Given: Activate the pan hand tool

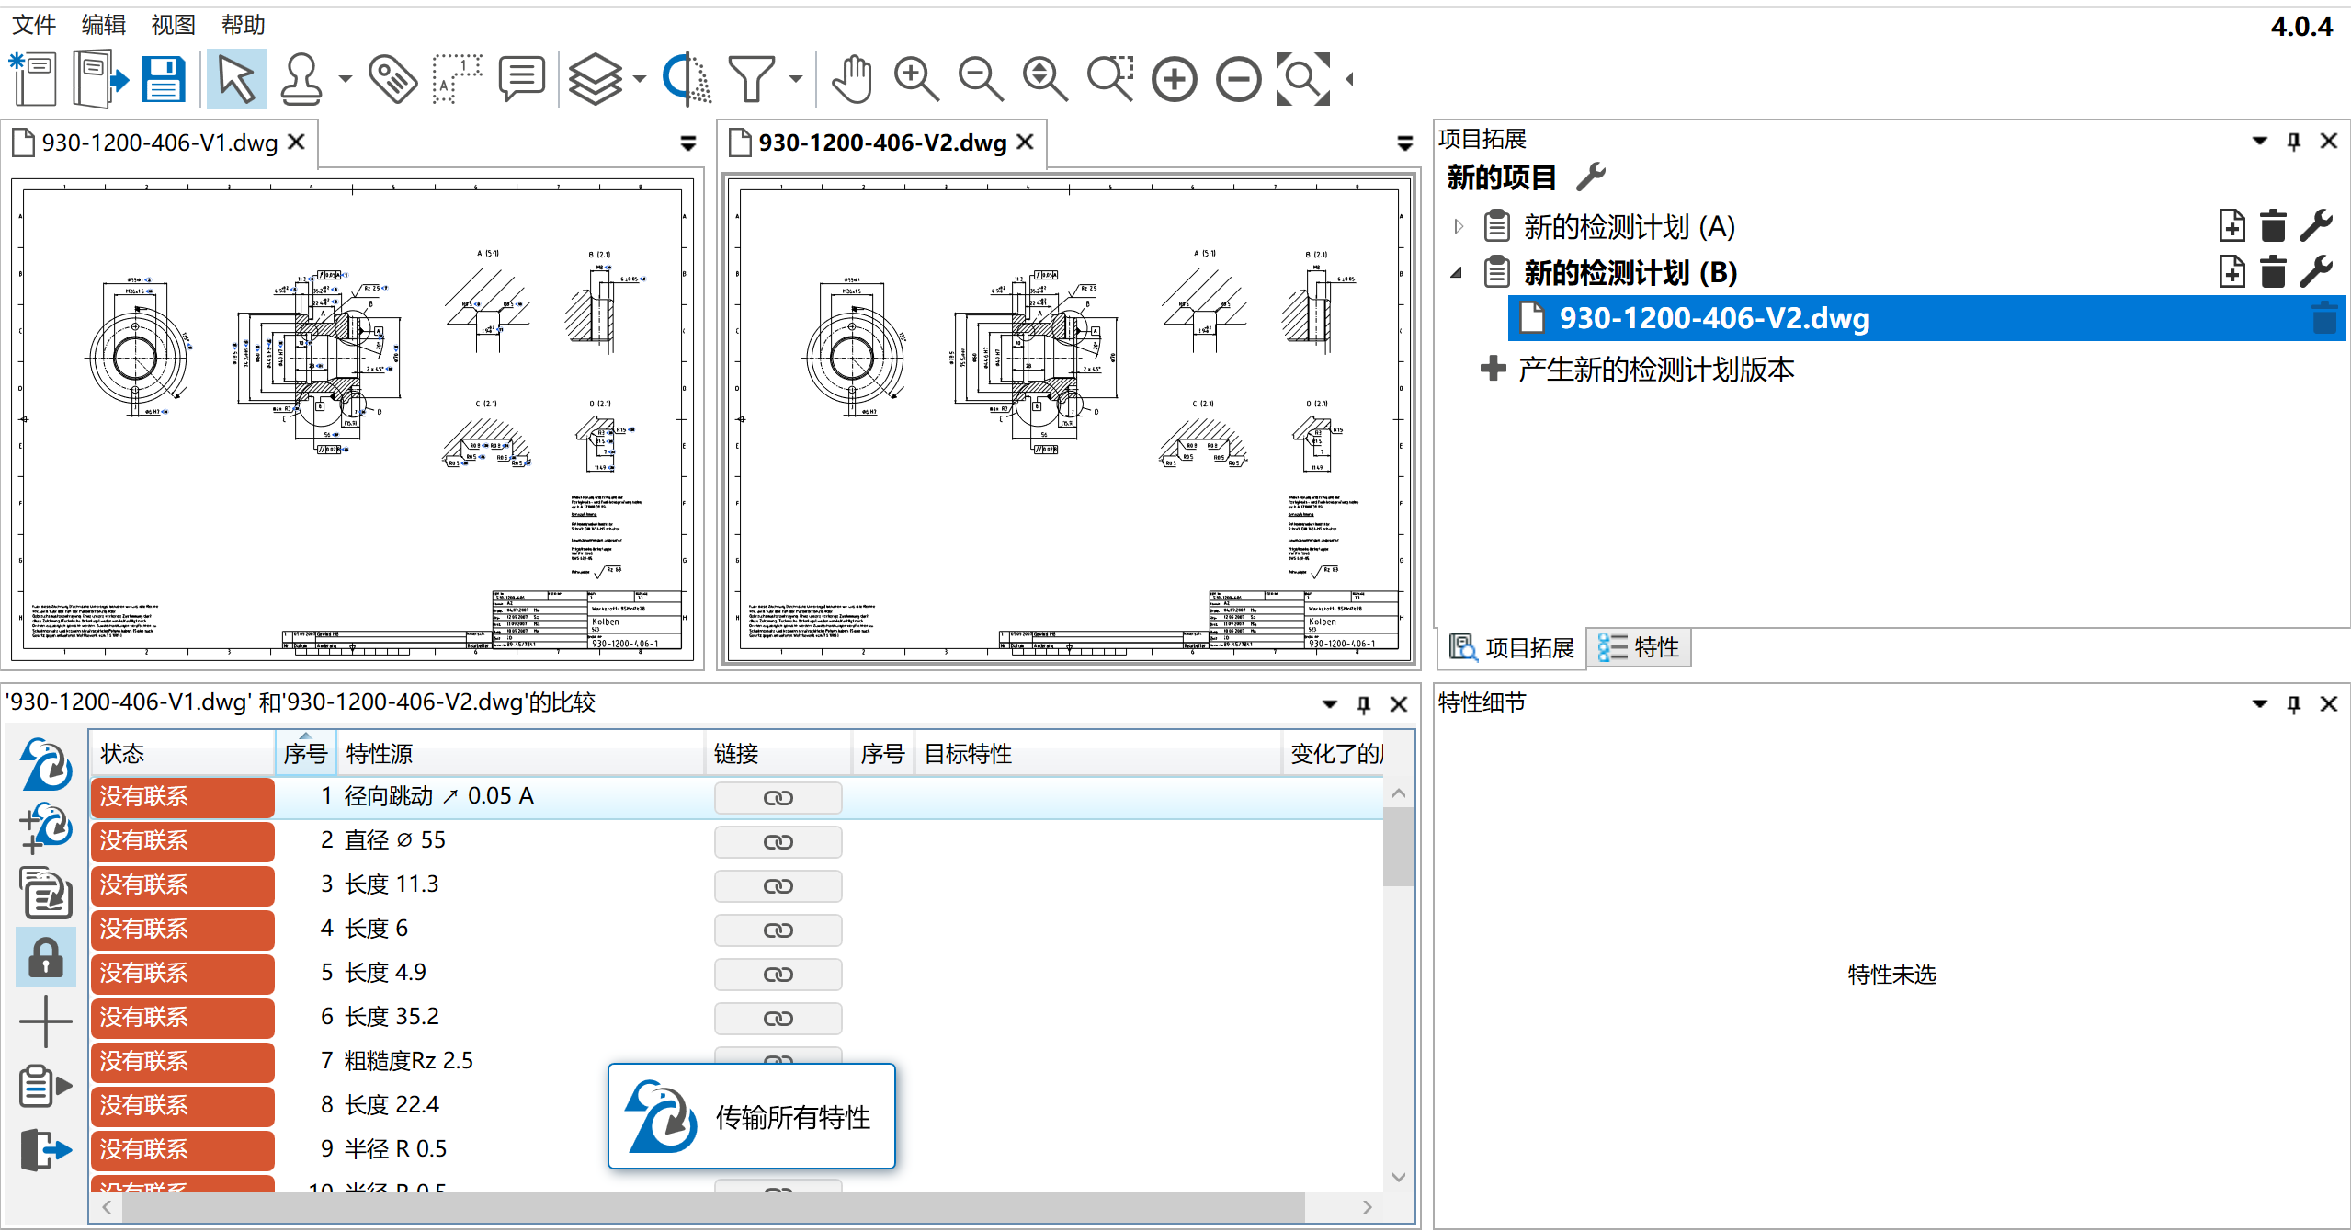Looking at the screenshot, I should [x=851, y=79].
